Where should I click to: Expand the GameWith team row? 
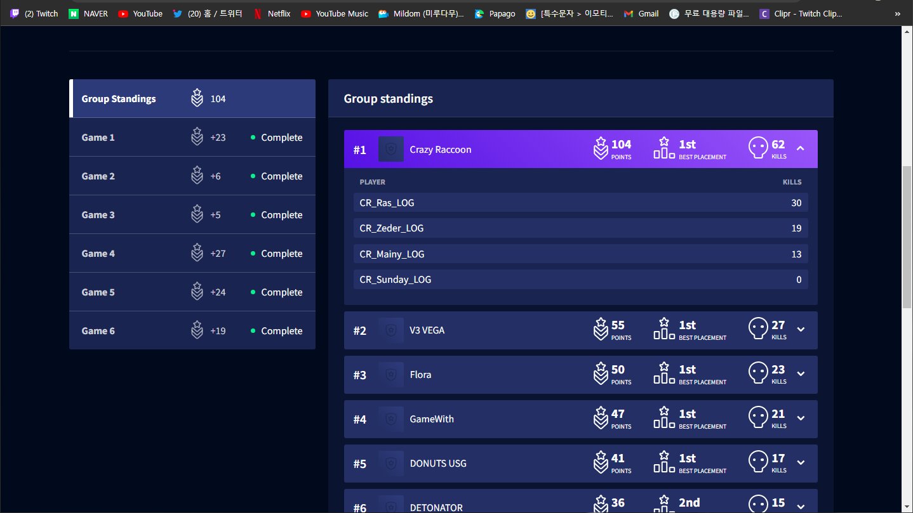pos(801,418)
